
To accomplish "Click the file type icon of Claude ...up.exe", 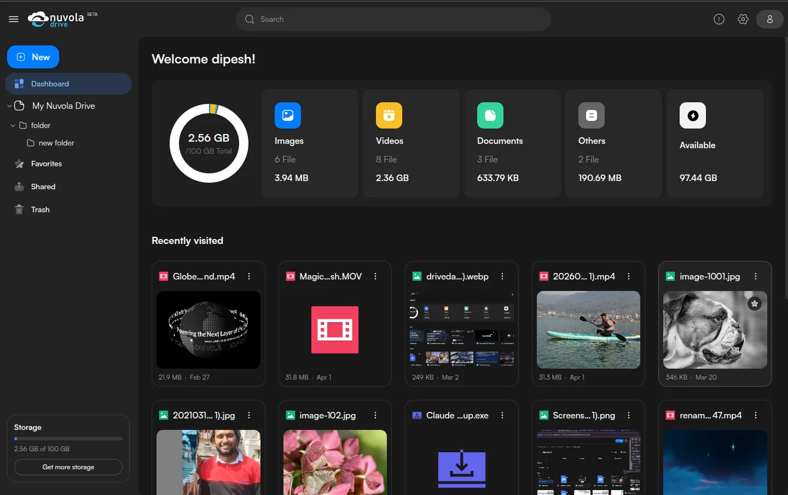I will pos(417,416).
